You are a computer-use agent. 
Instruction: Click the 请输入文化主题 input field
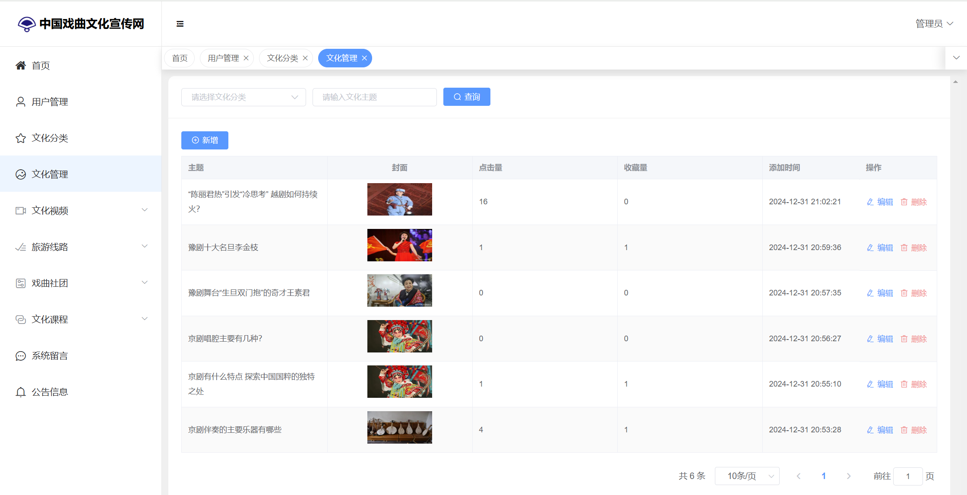tap(374, 97)
